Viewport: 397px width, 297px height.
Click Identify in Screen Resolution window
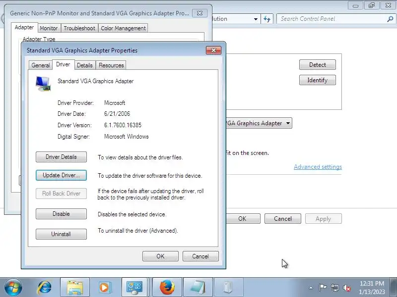318,80
